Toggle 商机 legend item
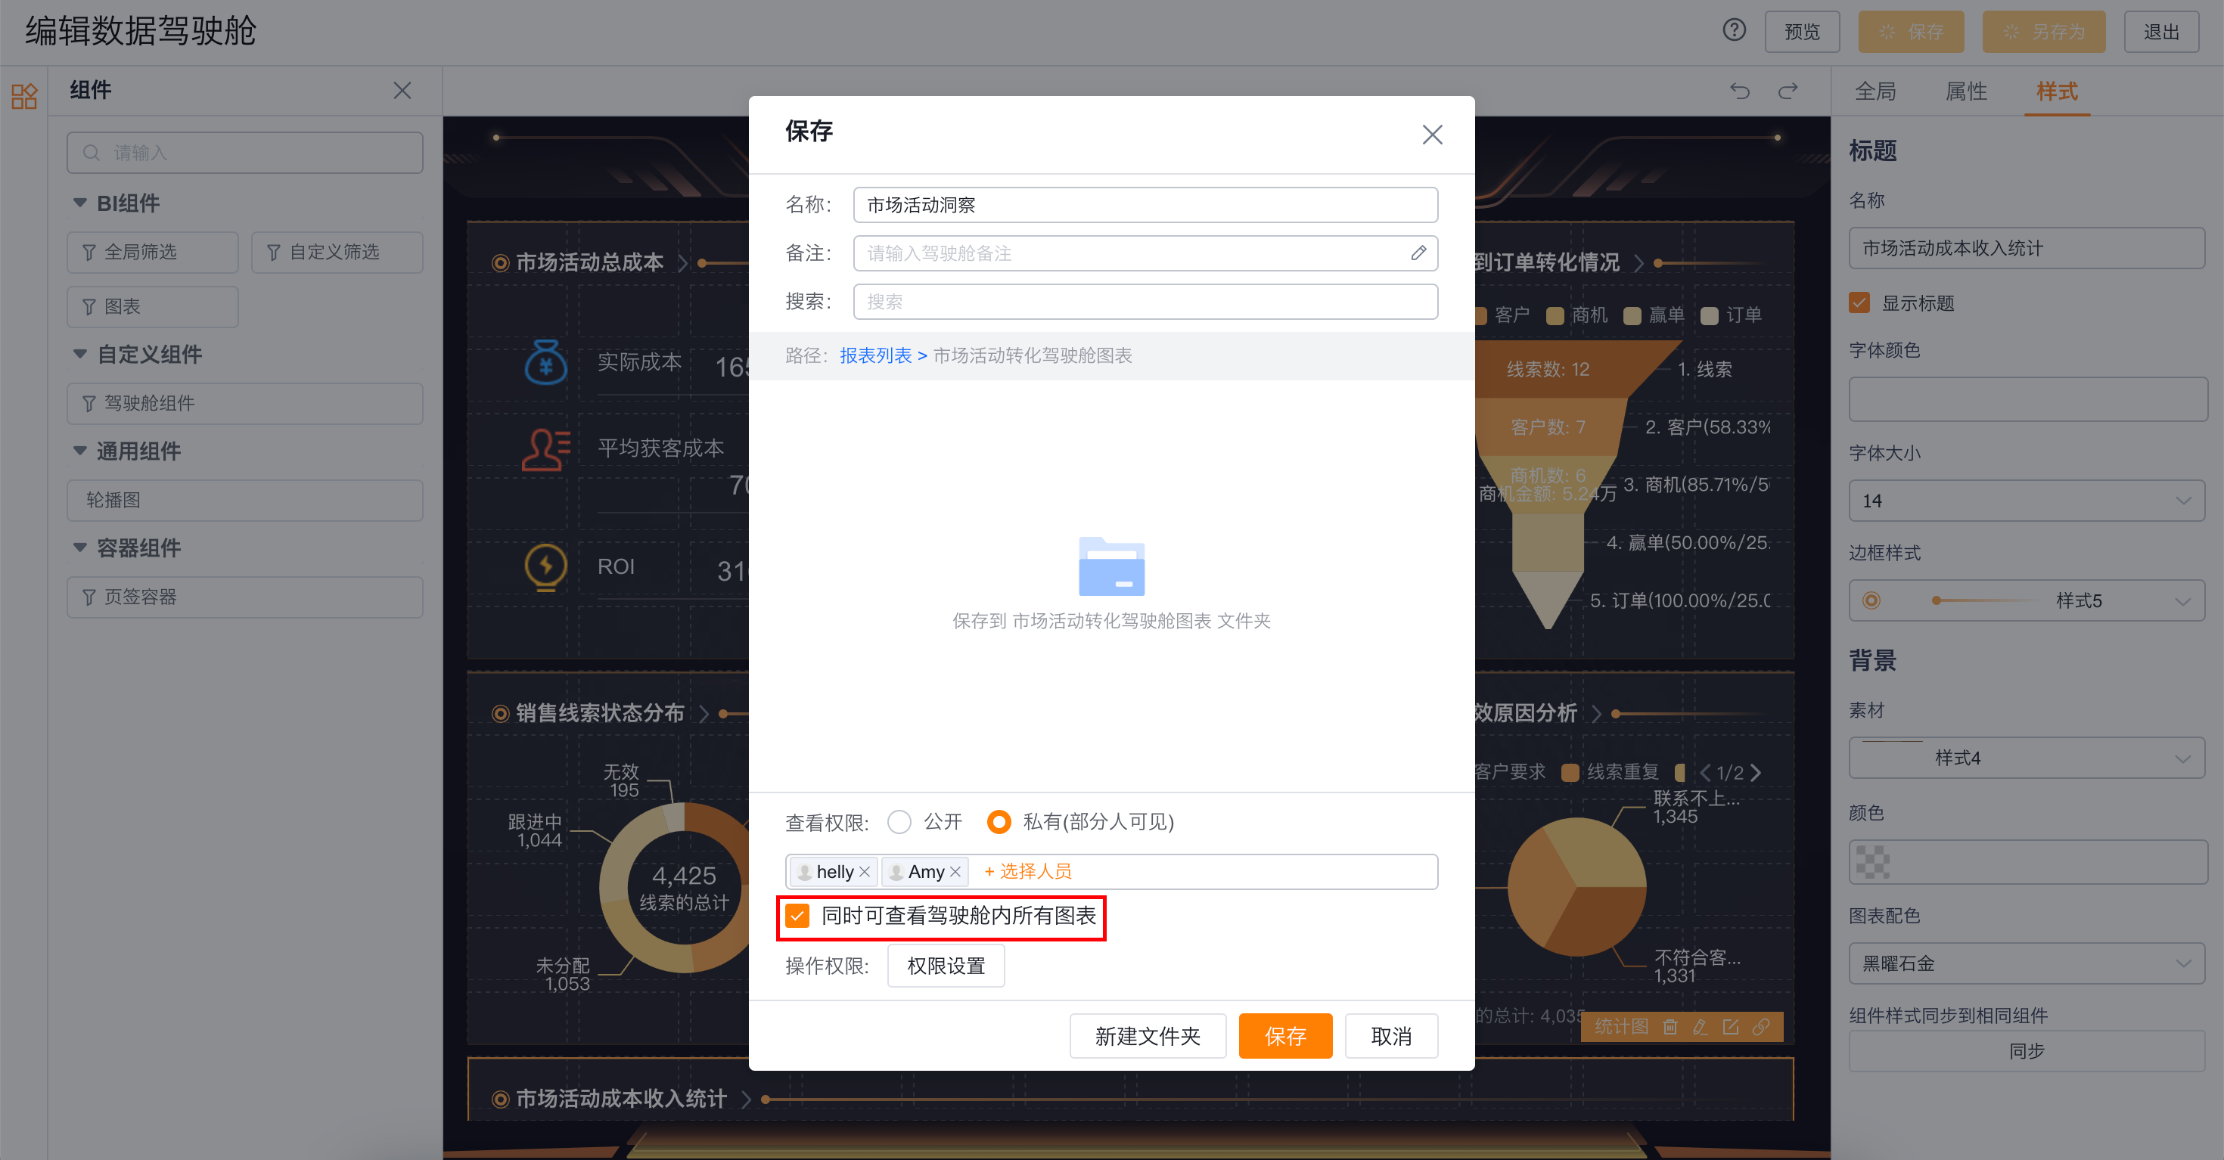 [x=1576, y=315]
